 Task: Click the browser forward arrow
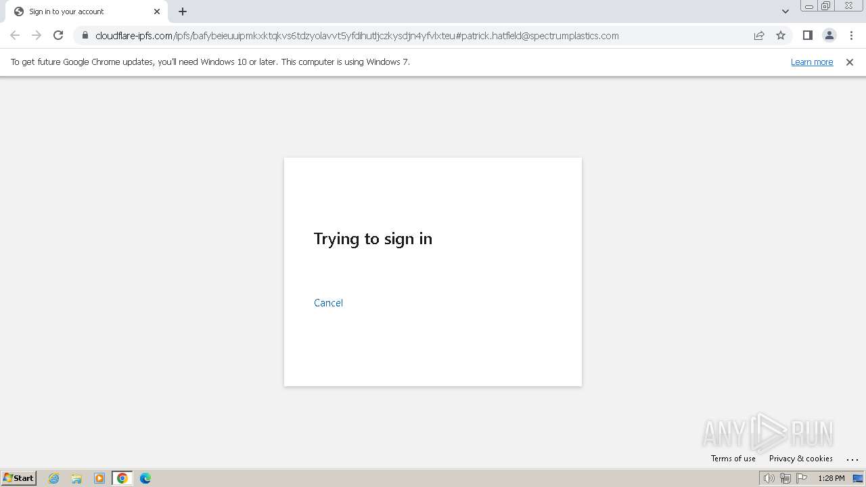37,35
